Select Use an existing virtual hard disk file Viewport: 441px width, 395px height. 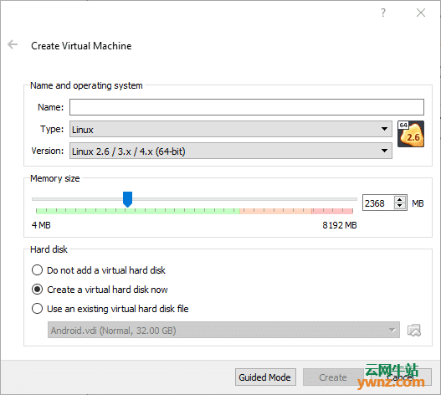110,309
